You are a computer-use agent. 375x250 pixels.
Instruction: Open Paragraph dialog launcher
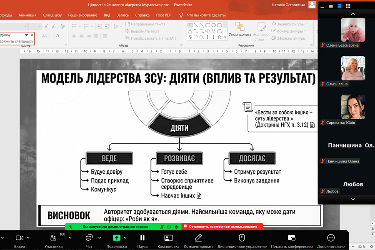point(182,45)
